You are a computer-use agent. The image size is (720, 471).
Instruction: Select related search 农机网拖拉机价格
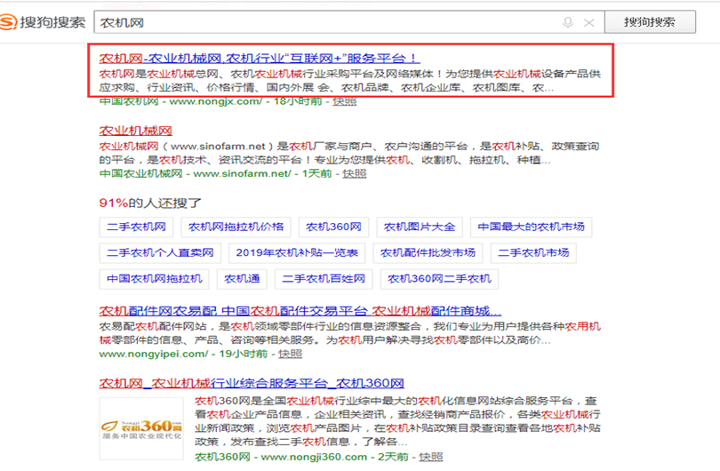[236, 228]
